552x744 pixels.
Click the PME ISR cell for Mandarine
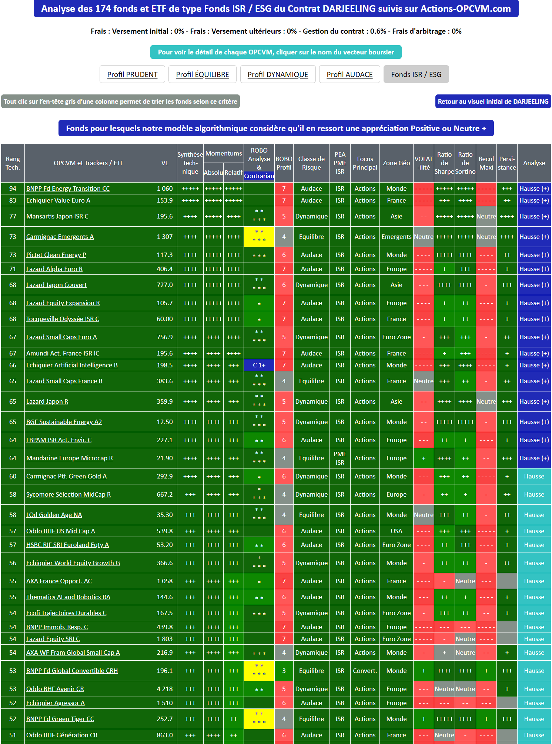pos(340,458)
